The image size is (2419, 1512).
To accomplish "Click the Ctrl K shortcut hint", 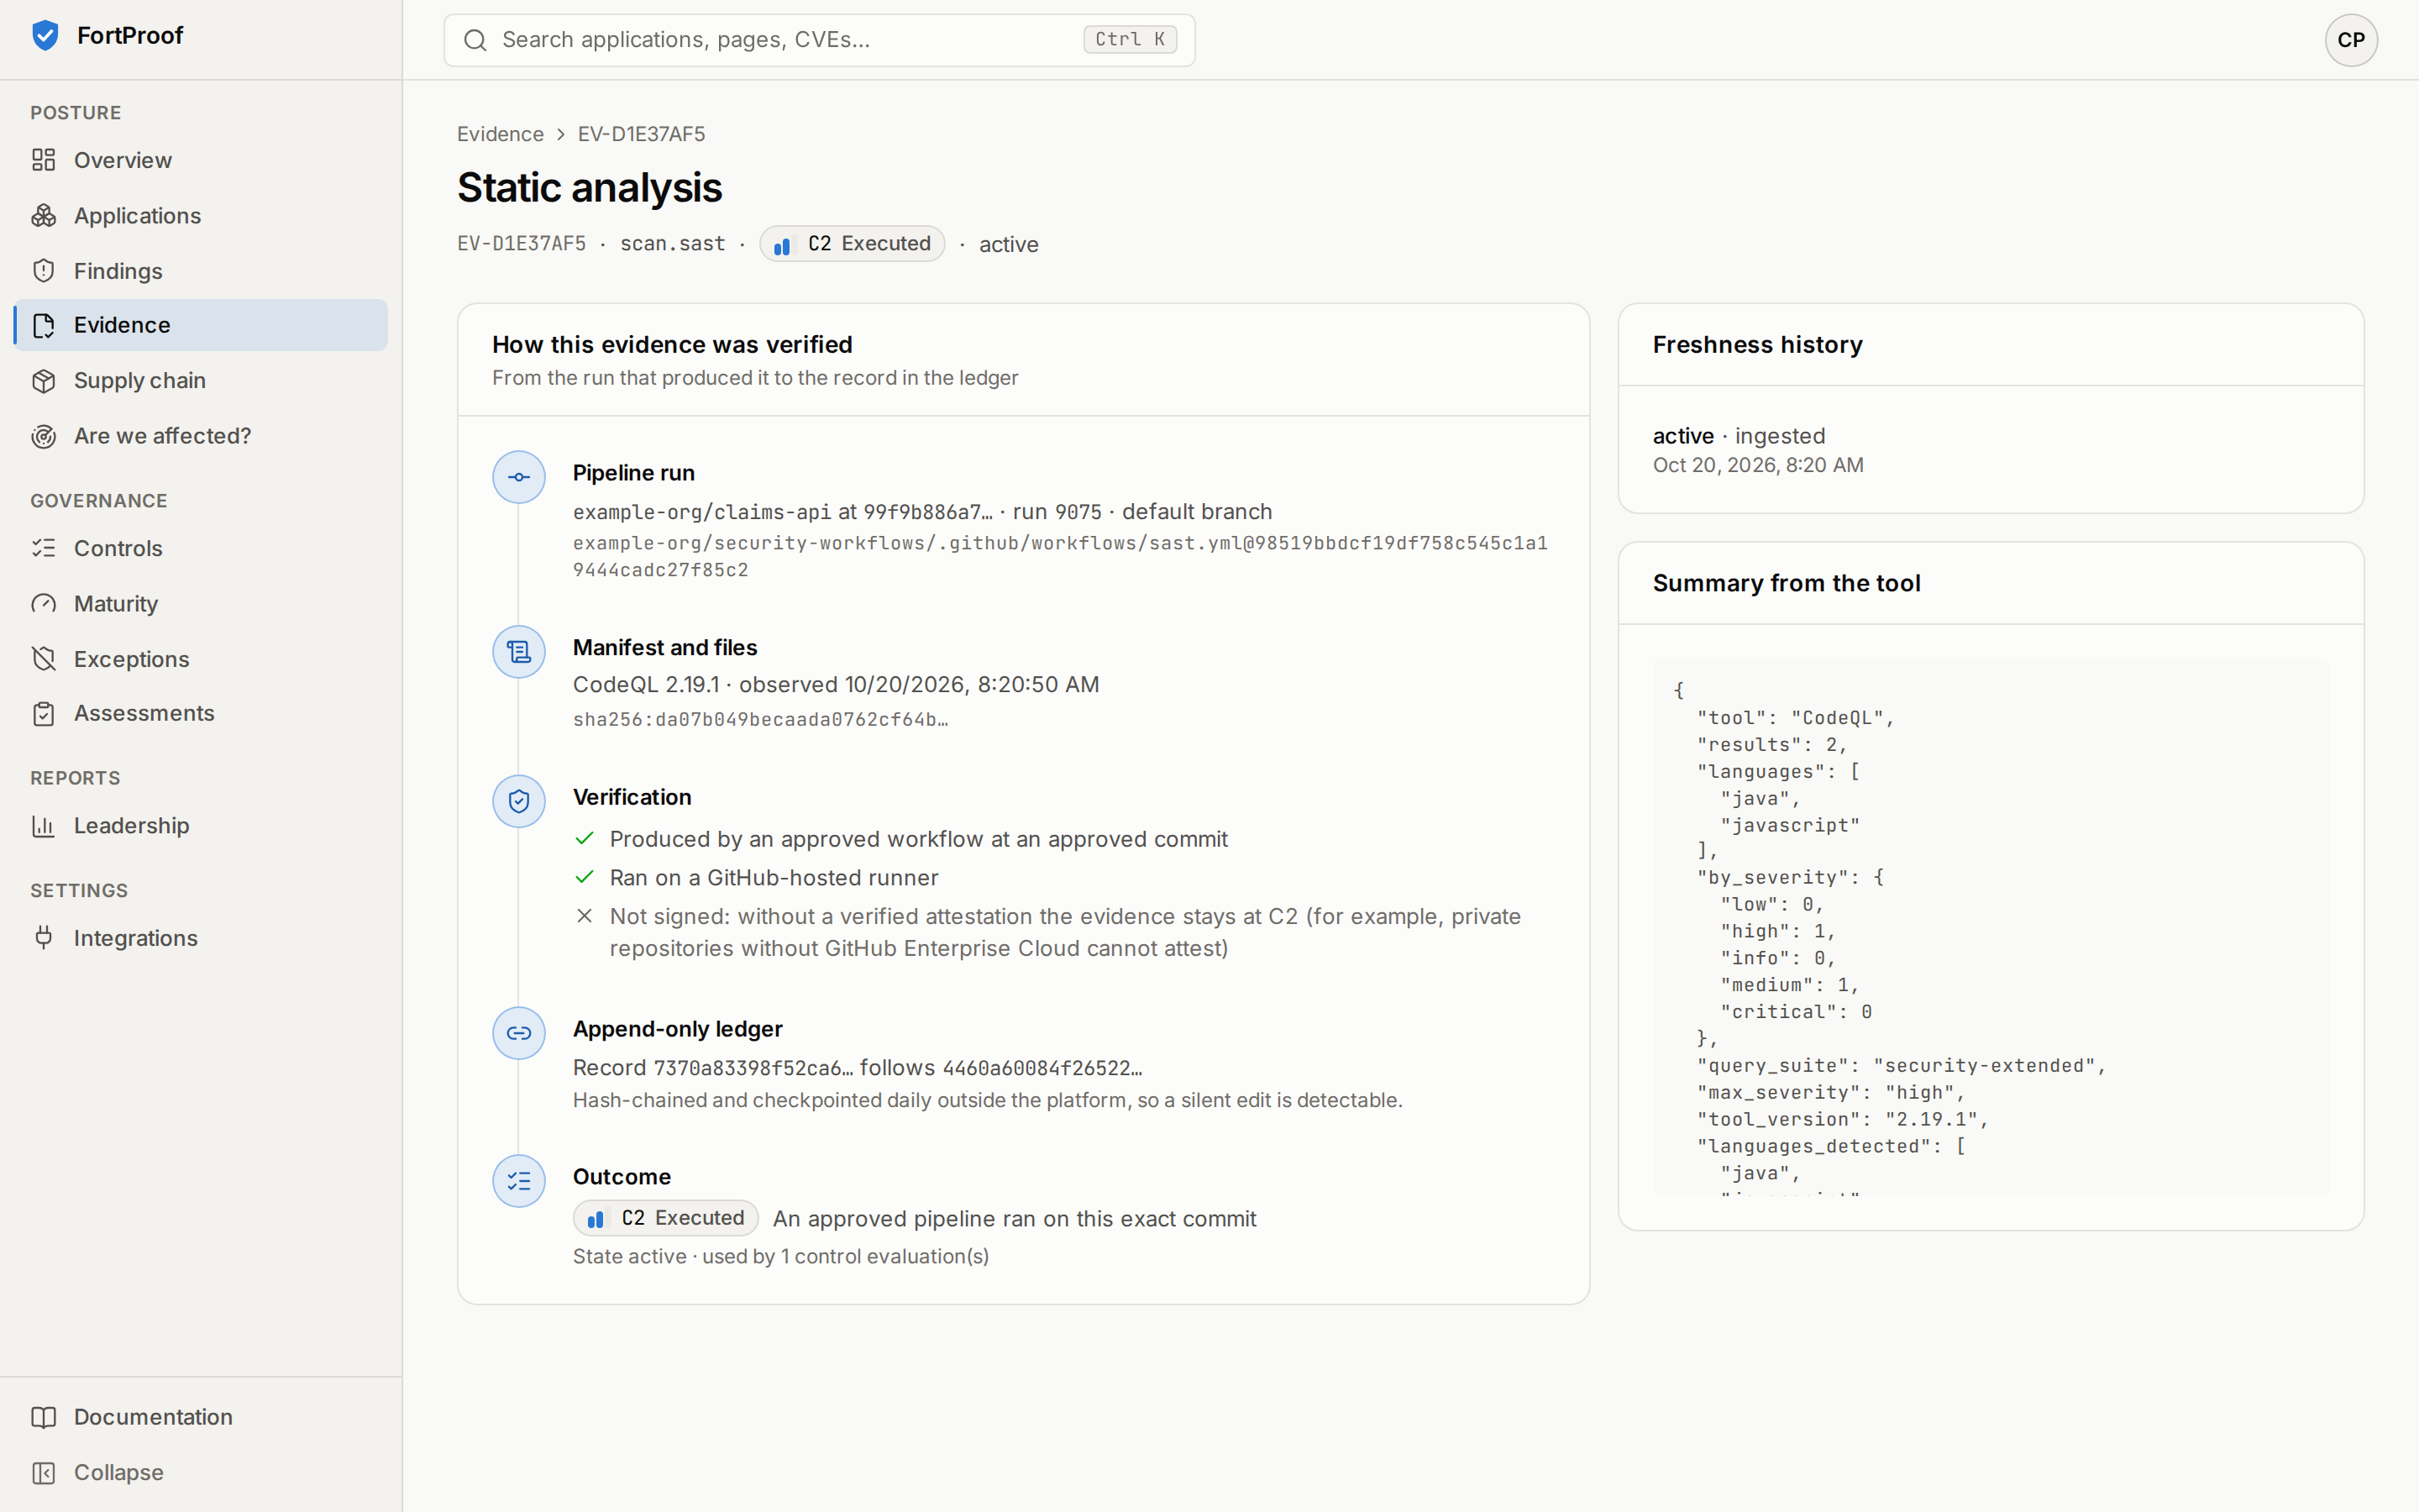I will click(x=1130, y=40).
